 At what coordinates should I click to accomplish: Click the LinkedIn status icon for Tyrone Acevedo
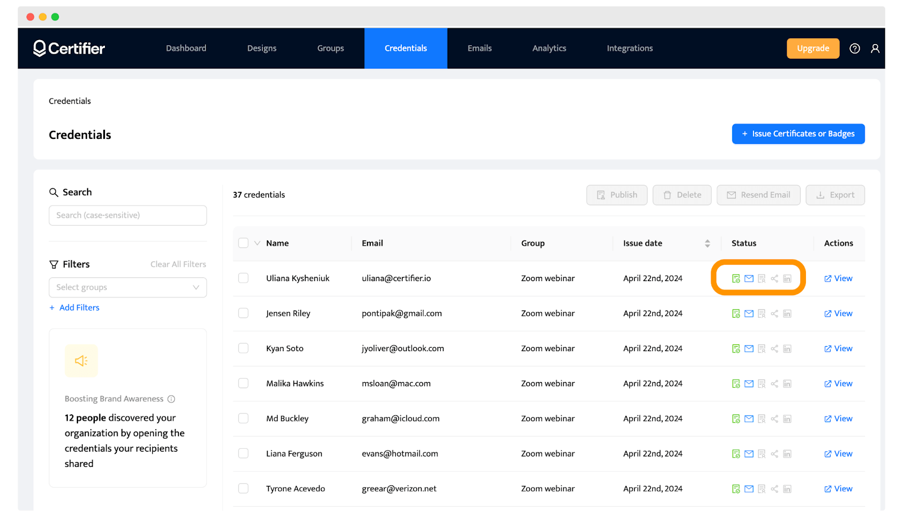[787, 489]
